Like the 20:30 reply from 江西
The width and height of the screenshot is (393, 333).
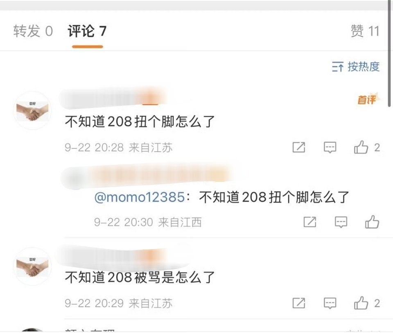click(372, 222)
